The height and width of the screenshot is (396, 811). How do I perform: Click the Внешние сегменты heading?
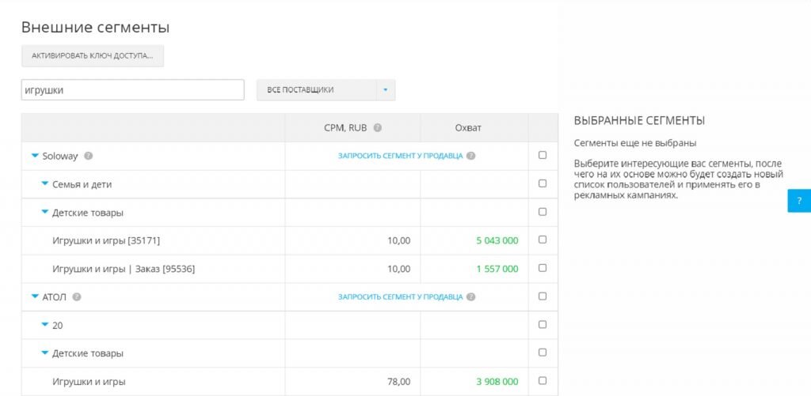[95, 28]
